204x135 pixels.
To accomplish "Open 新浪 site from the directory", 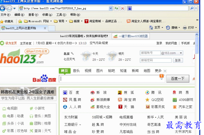I will coord(98,92).
